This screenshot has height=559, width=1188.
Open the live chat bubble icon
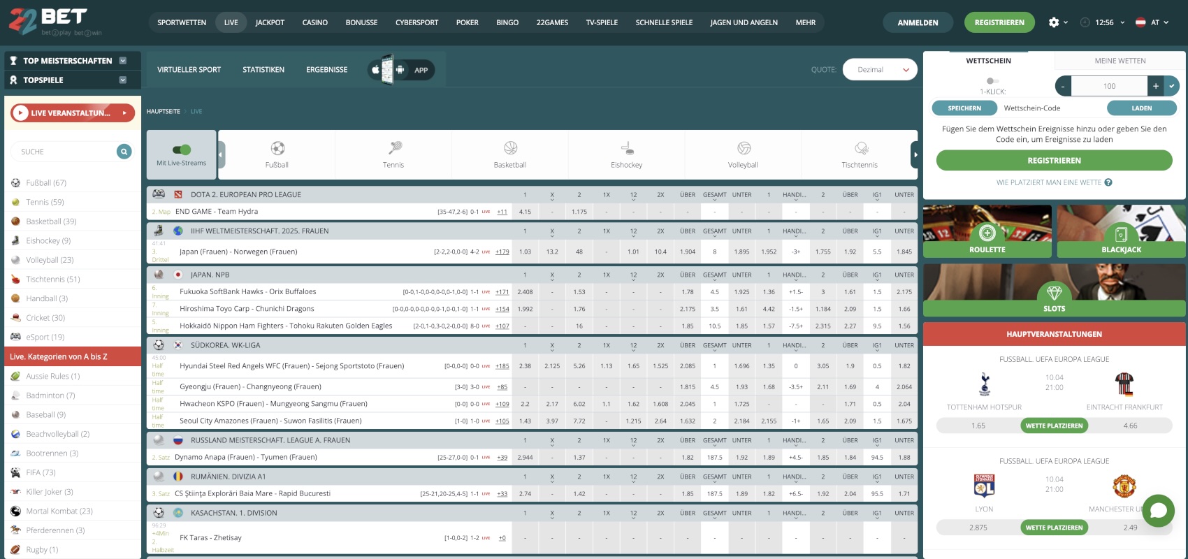(1158, 510)
